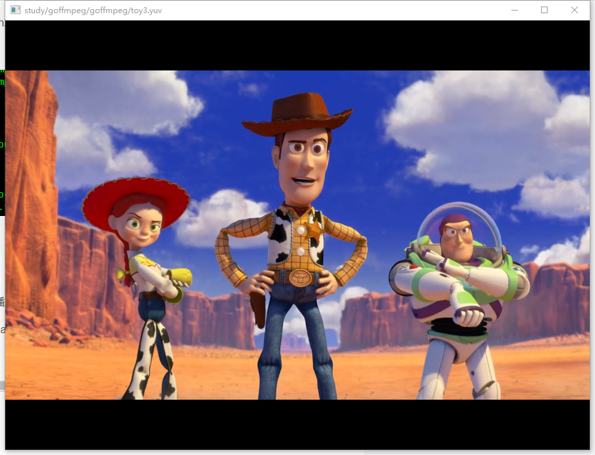Maximize the toy3.yuv player window
Image resolution: width=595 pixels, height=455 pixels.
coord(544,11)
